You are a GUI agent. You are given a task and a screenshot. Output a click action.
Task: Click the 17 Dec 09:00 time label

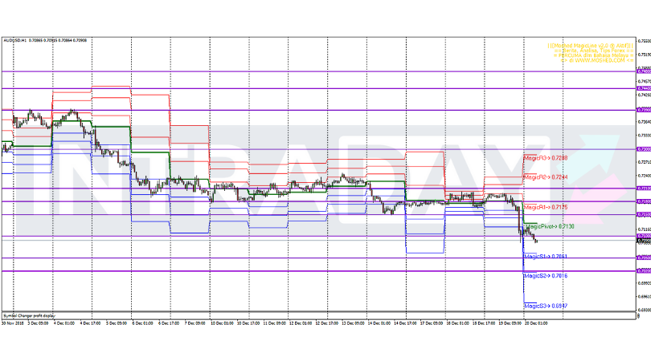432,323
